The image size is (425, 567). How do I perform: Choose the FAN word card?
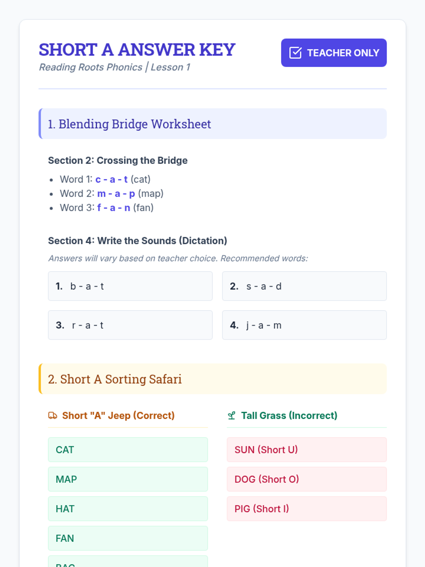point(128,538)
